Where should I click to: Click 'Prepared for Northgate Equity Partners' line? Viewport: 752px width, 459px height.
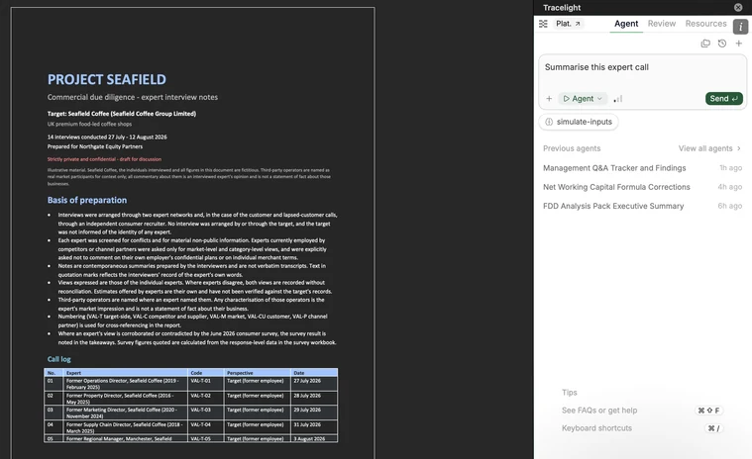pyautogui.click(x=94, y=146)
